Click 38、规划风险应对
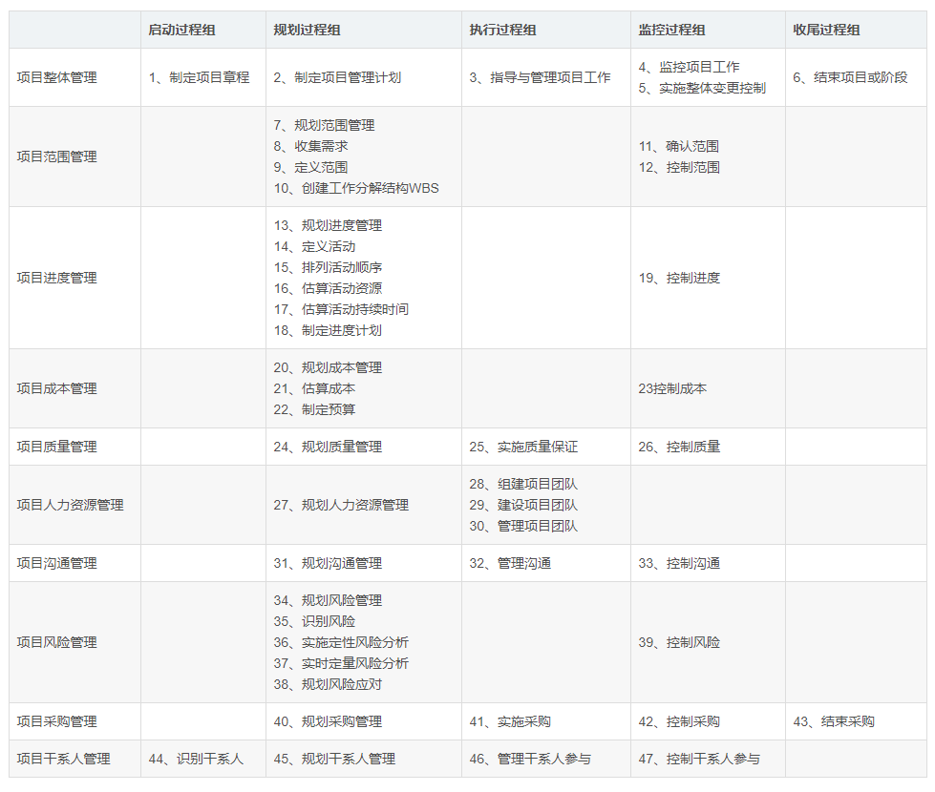 tap(328, 684)
